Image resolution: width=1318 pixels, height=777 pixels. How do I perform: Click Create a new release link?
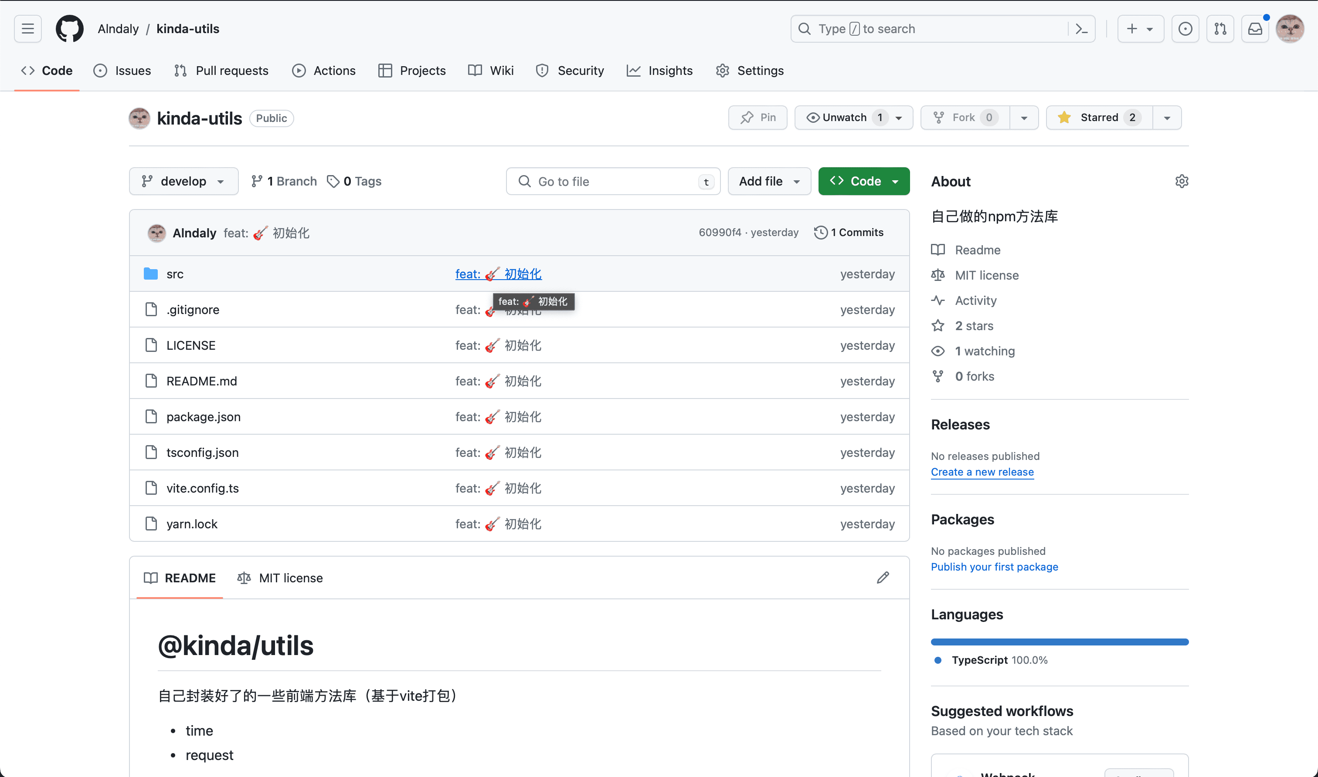(982, 472)
